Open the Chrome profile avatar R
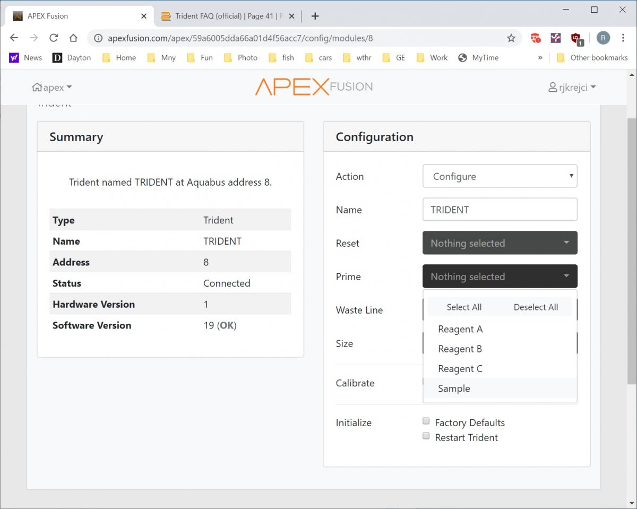The width and height of the screenshot is (637, 509). pyautogui.click(x=603, y=38)
